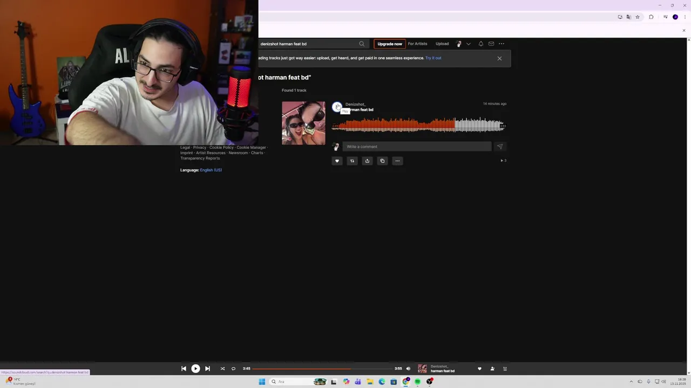Screen dimensions: 691x388
Task: Open the taskbar weather widget
Action: click(x=21, y=382)
